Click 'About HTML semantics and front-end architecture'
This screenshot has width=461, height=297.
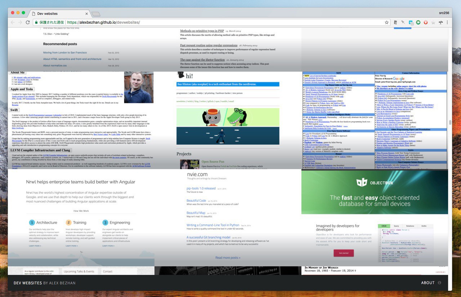click(72, 59)
